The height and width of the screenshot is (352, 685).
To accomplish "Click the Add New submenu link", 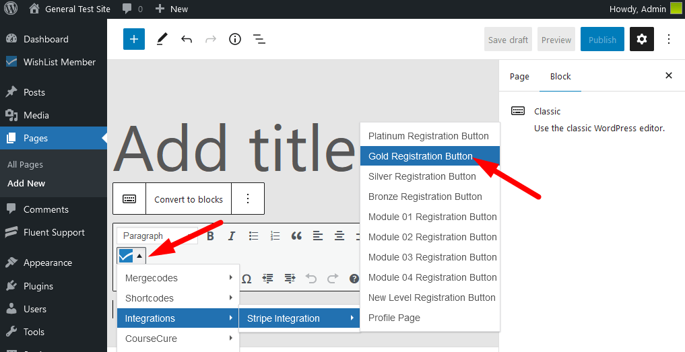I will pos(26,184).
